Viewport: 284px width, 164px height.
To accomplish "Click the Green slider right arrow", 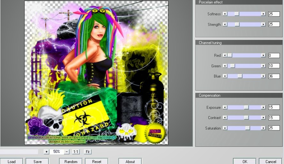I will pyautogui.click(x=263, y=66).
